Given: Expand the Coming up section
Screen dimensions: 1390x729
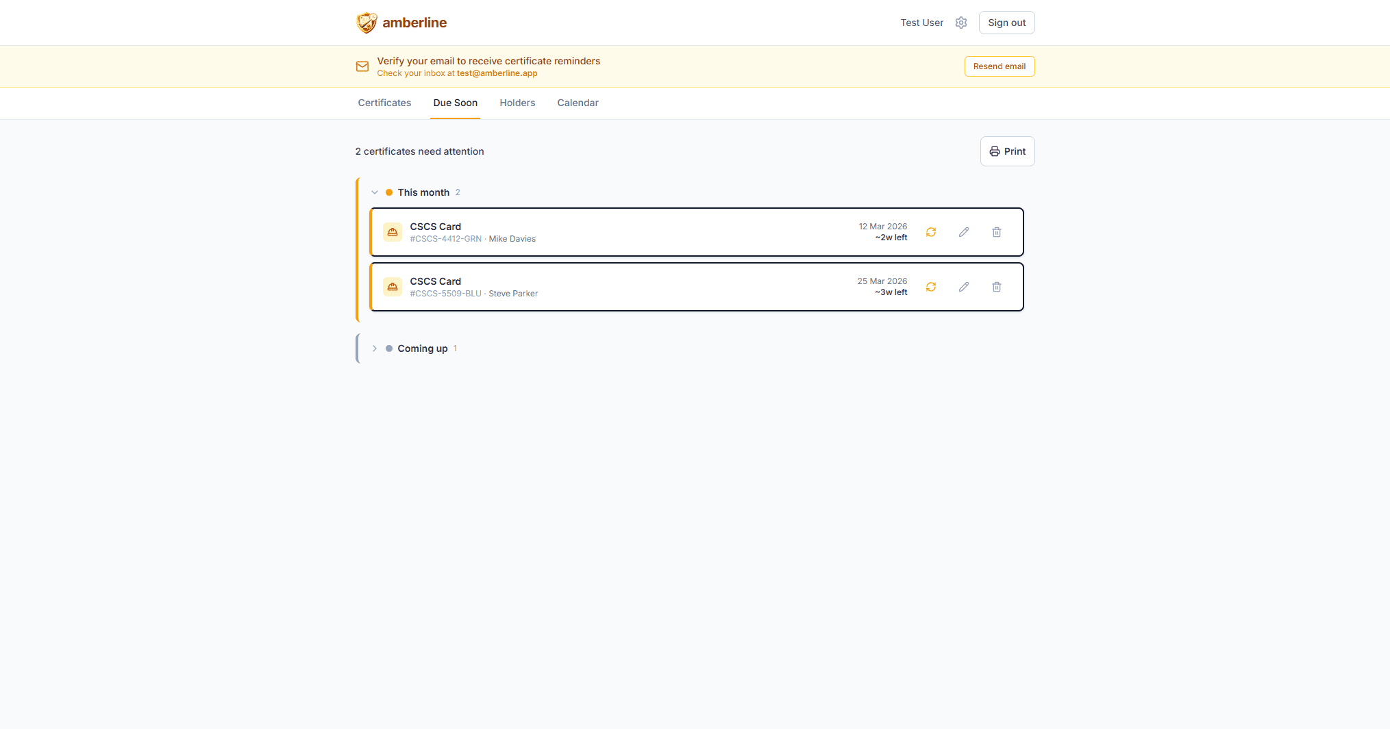Looking at the screenshot, I should pyautogui.click(x=375, y=348).
